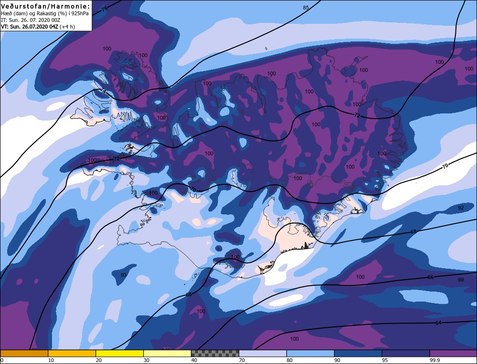Click the lavender 70–80 legend swatch

pos(262,354)
